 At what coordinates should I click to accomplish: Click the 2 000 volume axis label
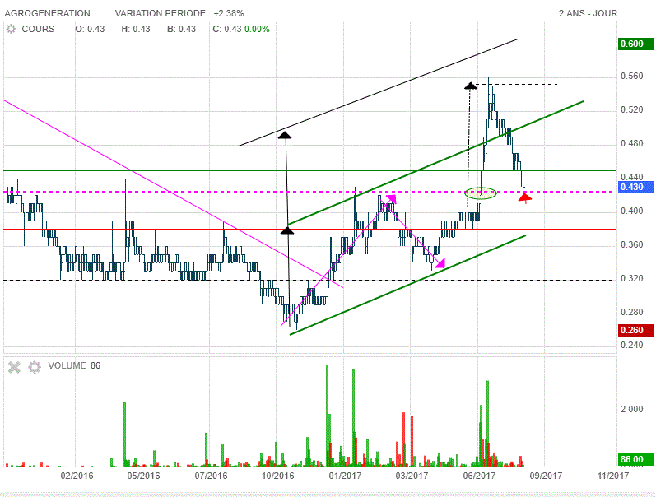tap(632, 409)
